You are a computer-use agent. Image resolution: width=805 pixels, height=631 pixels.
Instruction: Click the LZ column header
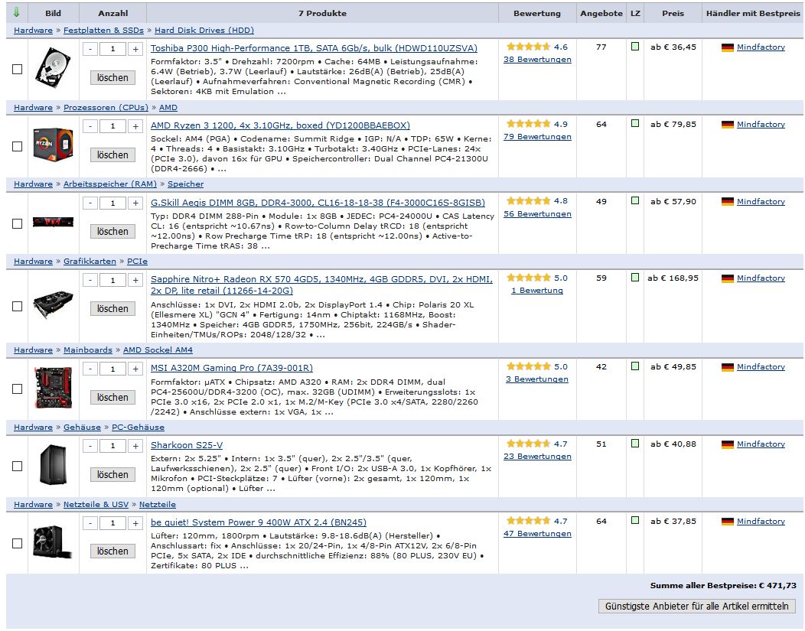(x=635, y=13)
